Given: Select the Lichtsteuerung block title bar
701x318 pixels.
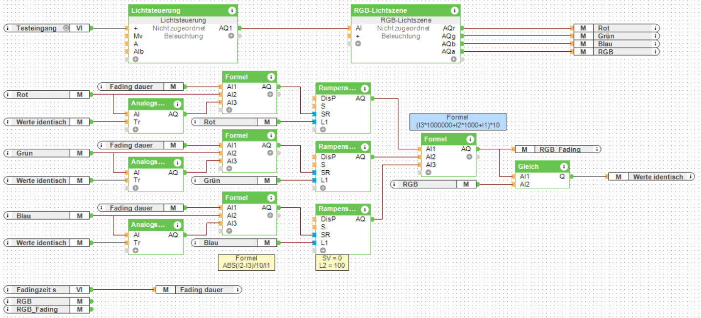Looking at the screenshot, I should click(x=183, y=10).
